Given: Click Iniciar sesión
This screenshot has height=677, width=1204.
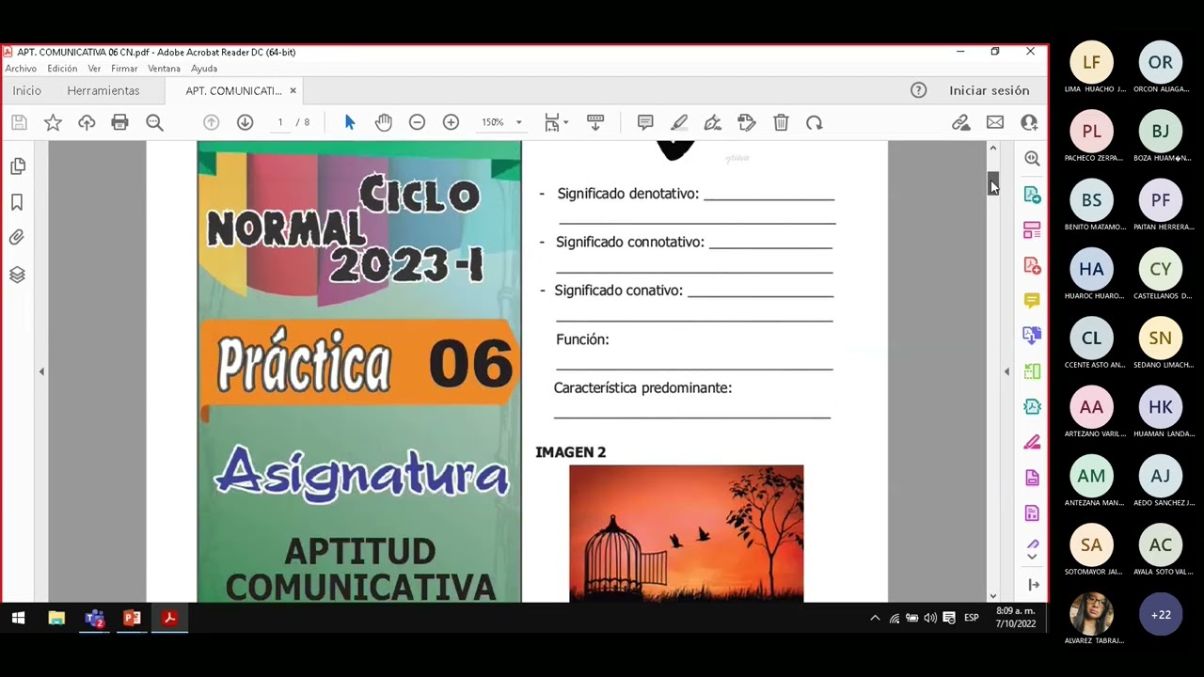Looking at the screenshot, I should click(990, 90).
